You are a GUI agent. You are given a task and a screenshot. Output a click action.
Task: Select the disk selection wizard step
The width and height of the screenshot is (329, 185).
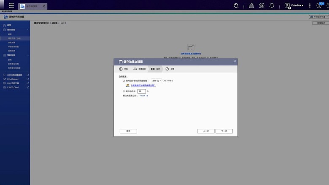(x=140, y=69)
